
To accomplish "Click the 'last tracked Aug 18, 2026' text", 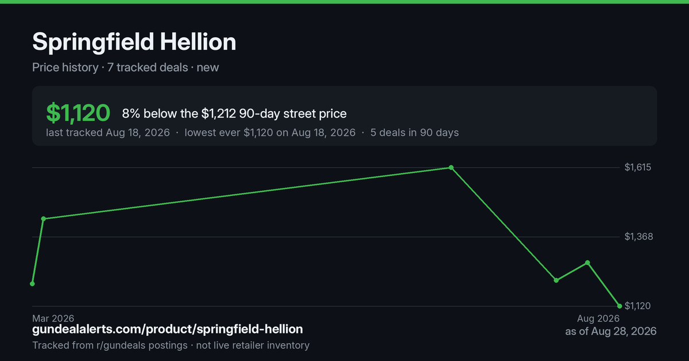I will [108, 132].
